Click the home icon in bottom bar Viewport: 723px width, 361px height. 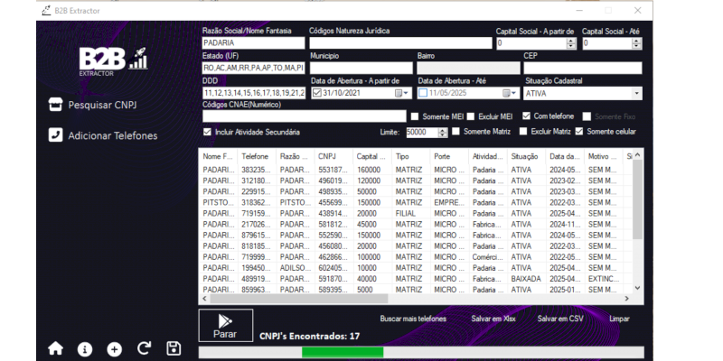[x=55, y=348]
